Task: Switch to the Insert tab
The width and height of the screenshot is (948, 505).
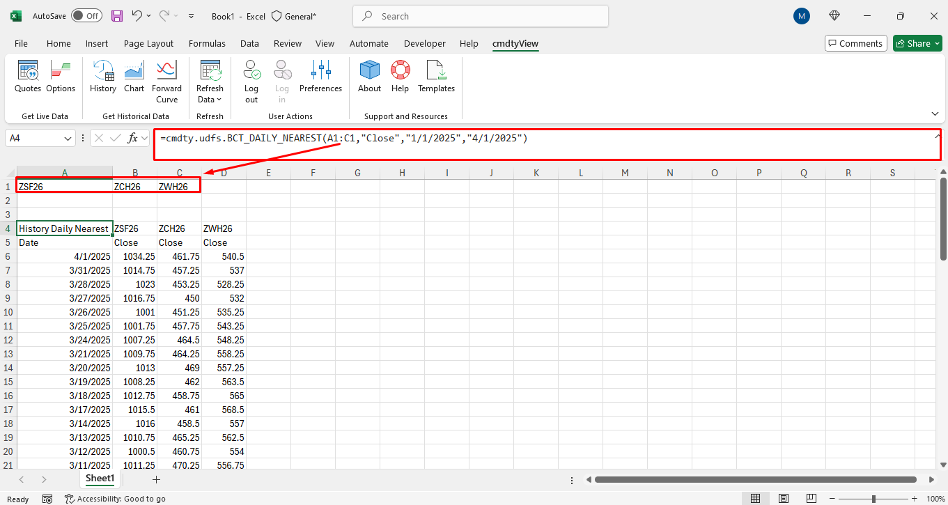Action: tap(97, 43)
